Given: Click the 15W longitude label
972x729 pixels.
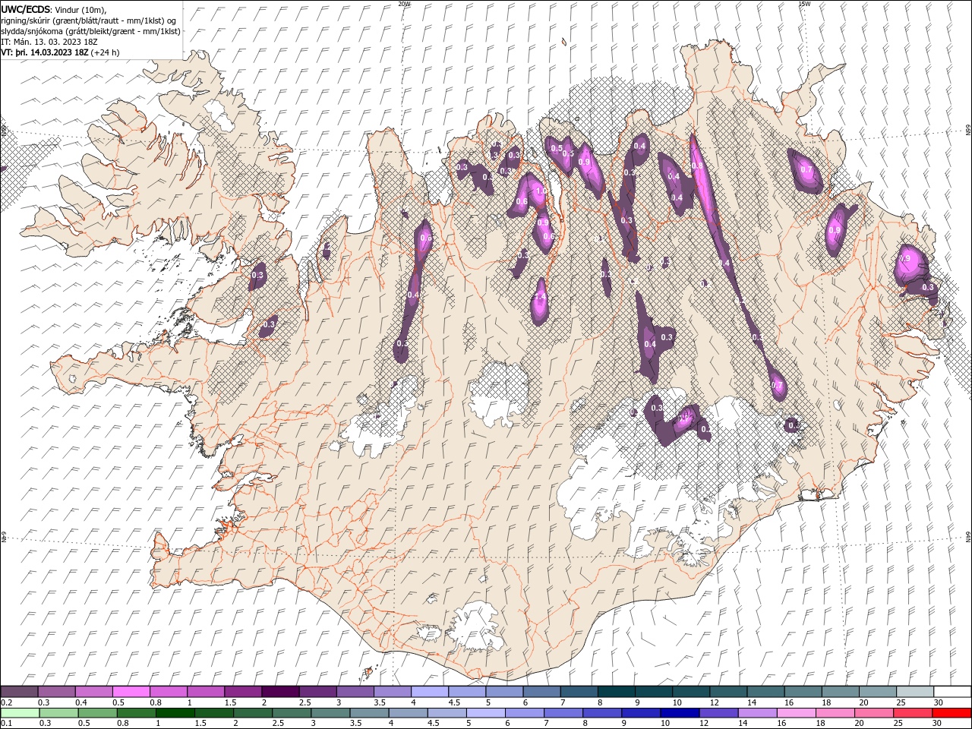Looking at the screenshot, I should [803, 4].
